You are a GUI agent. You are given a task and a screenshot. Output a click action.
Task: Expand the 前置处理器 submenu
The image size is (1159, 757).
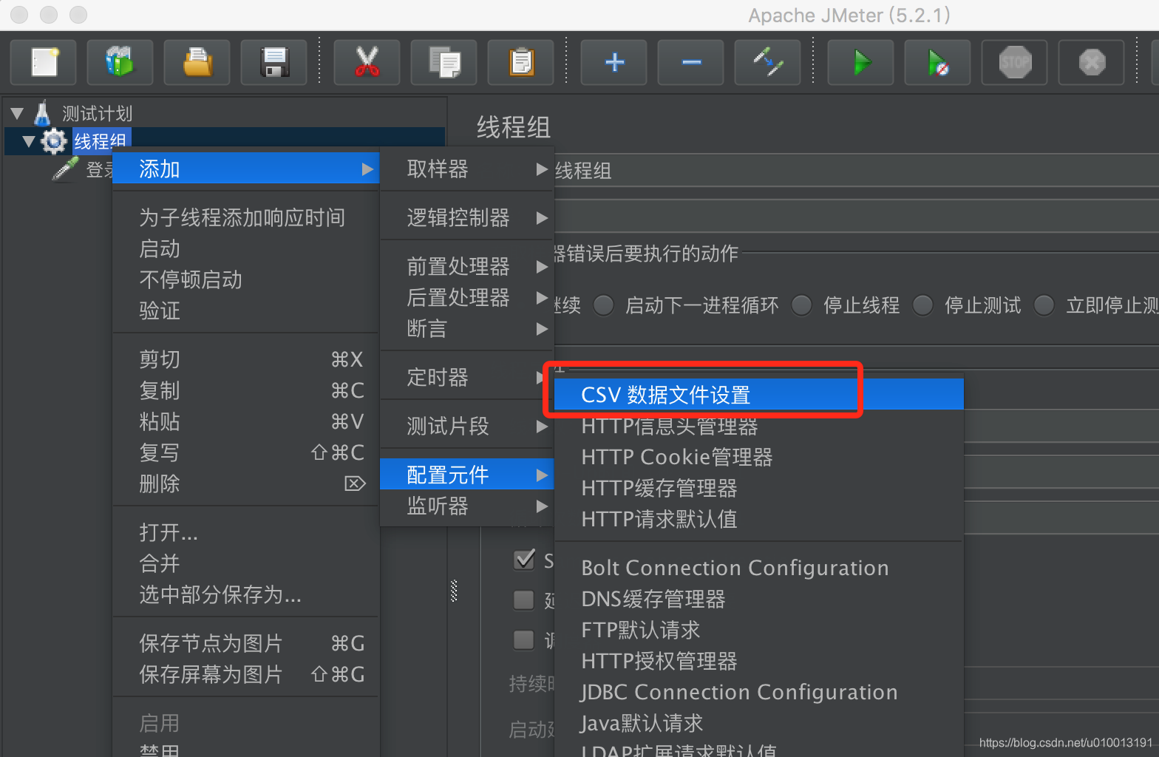467,266
